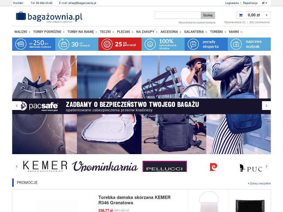Open the free delivery from 250 pln banner
The image size is (283, 212).
pos(34,44)
